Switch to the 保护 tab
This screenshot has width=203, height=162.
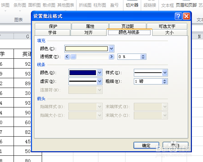pos(53,26)
